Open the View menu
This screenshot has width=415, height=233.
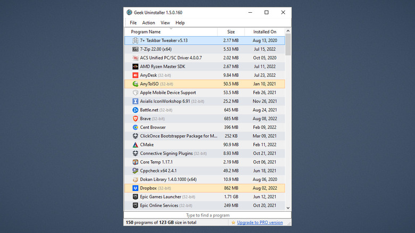[165, 23]
